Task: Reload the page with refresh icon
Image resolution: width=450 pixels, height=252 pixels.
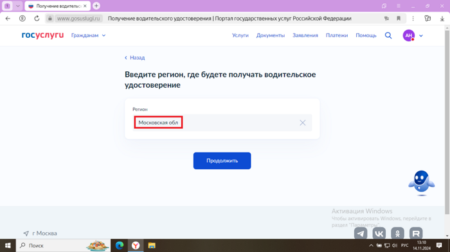Action: click(x=37, y=19)
